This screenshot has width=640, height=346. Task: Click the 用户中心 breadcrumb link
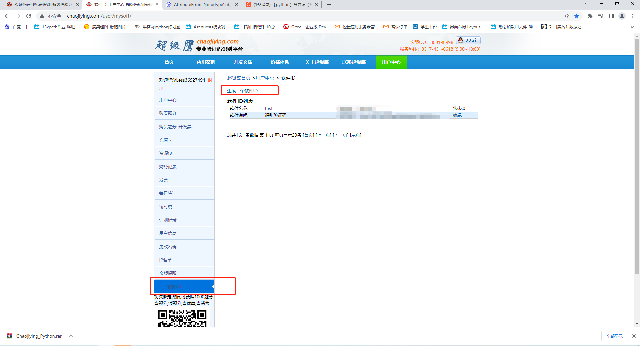265,78
